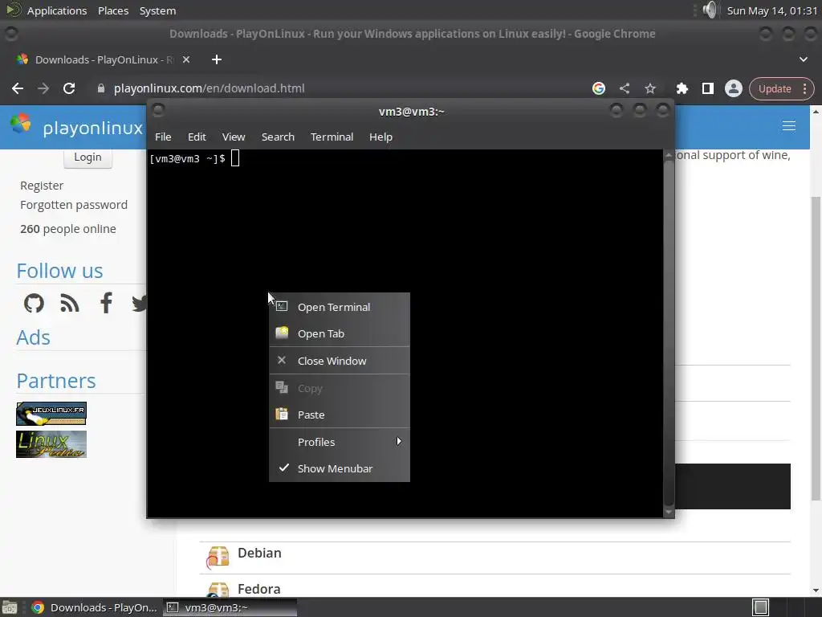Viewport: 822px width, 617px height.
Task: Share this page icon in Chrome
Action: tap(625, 88)
